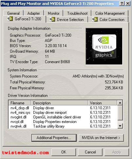Image resolution: width=132 pixels, height=159 pixels.
Task: Click the Cancel button
Action: click(90, 152)
